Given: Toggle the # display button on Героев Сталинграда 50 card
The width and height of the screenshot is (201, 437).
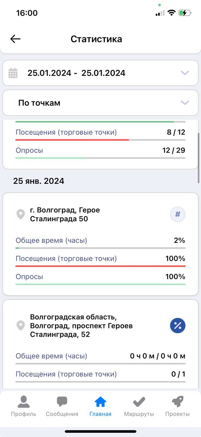Looking at the screenshot, I should [x=178, y=214].
